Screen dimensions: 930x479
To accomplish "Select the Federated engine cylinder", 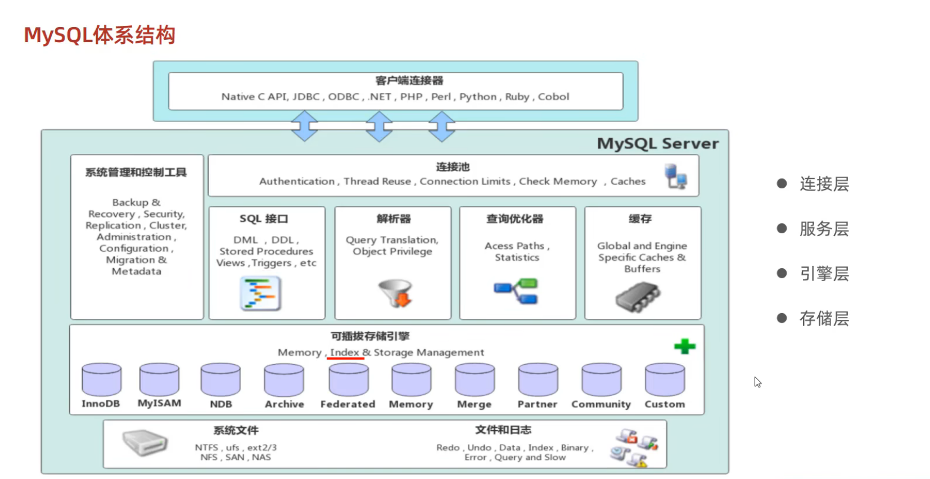I will [x=349, y=380].
